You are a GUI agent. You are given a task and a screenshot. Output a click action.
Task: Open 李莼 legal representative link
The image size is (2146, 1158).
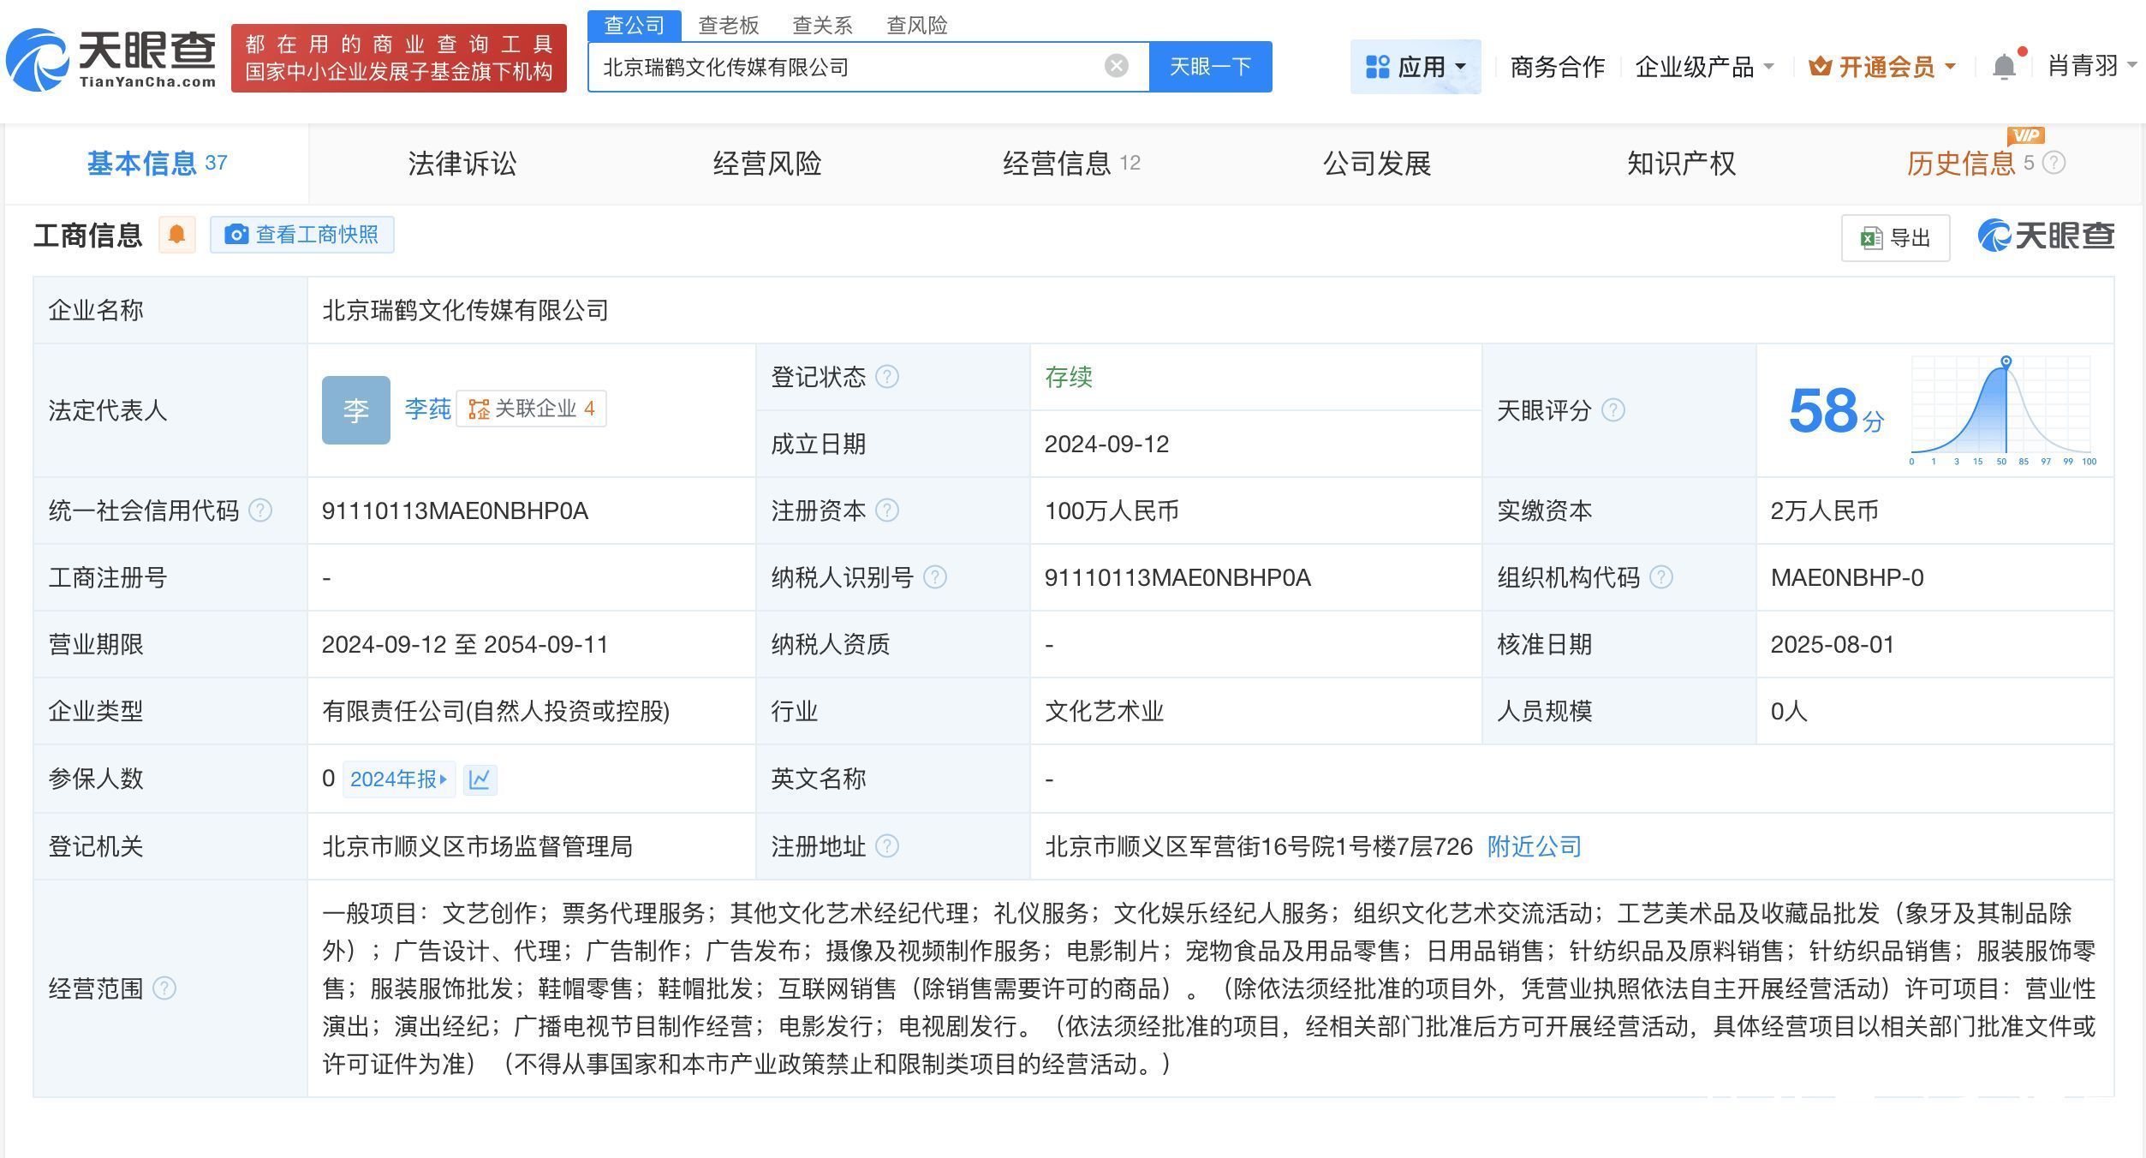pyautogui.click(x=427, y=409)
